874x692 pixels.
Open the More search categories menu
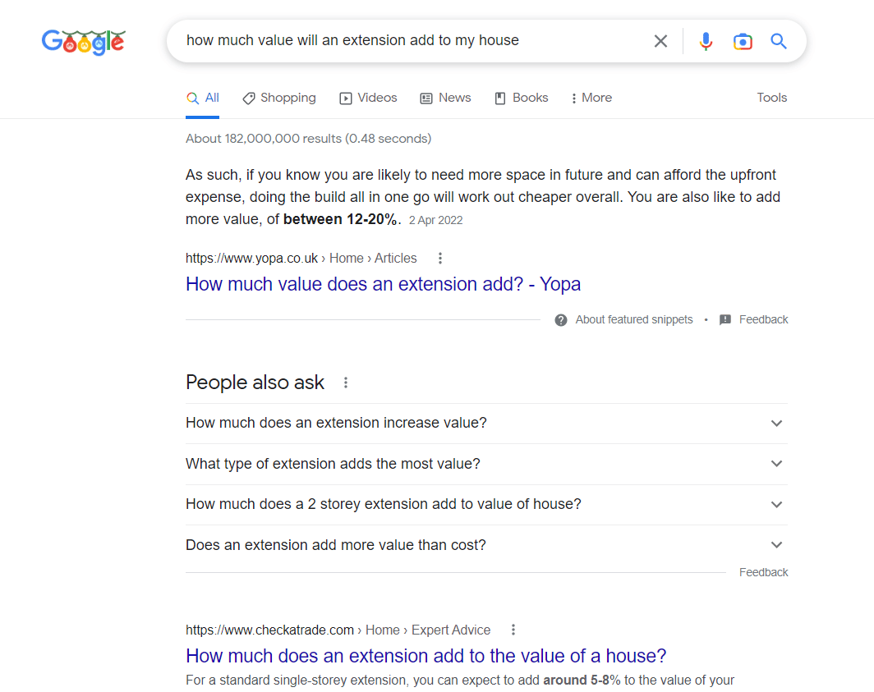591,98
